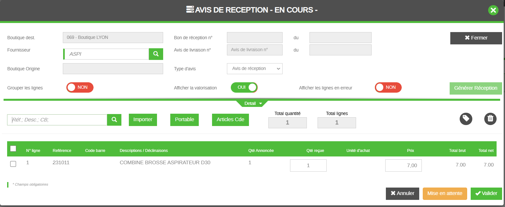
Task: Click the Bon de réception n° field
Action: click(255, 38)
